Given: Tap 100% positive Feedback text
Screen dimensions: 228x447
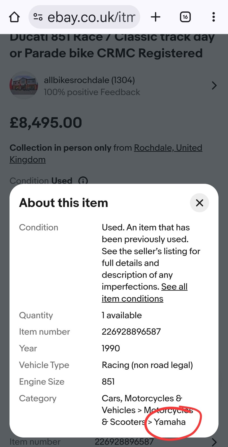Looking at the screenshot, I should point(92,92).
